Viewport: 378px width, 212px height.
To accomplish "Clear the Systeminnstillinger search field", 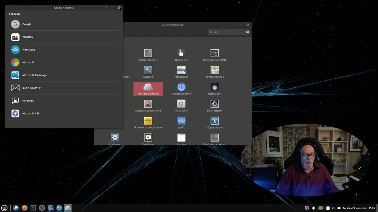I will point(247,32).
